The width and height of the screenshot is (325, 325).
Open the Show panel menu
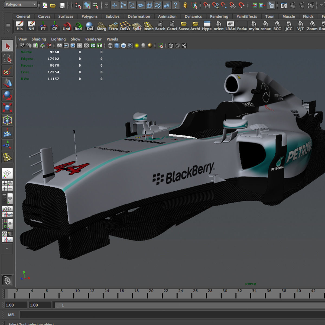[x=75, y=39]
